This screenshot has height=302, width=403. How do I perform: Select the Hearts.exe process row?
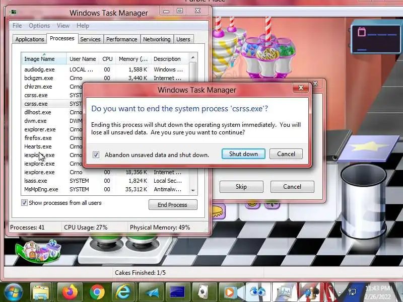pyautogui.click(x=52, y=146)
